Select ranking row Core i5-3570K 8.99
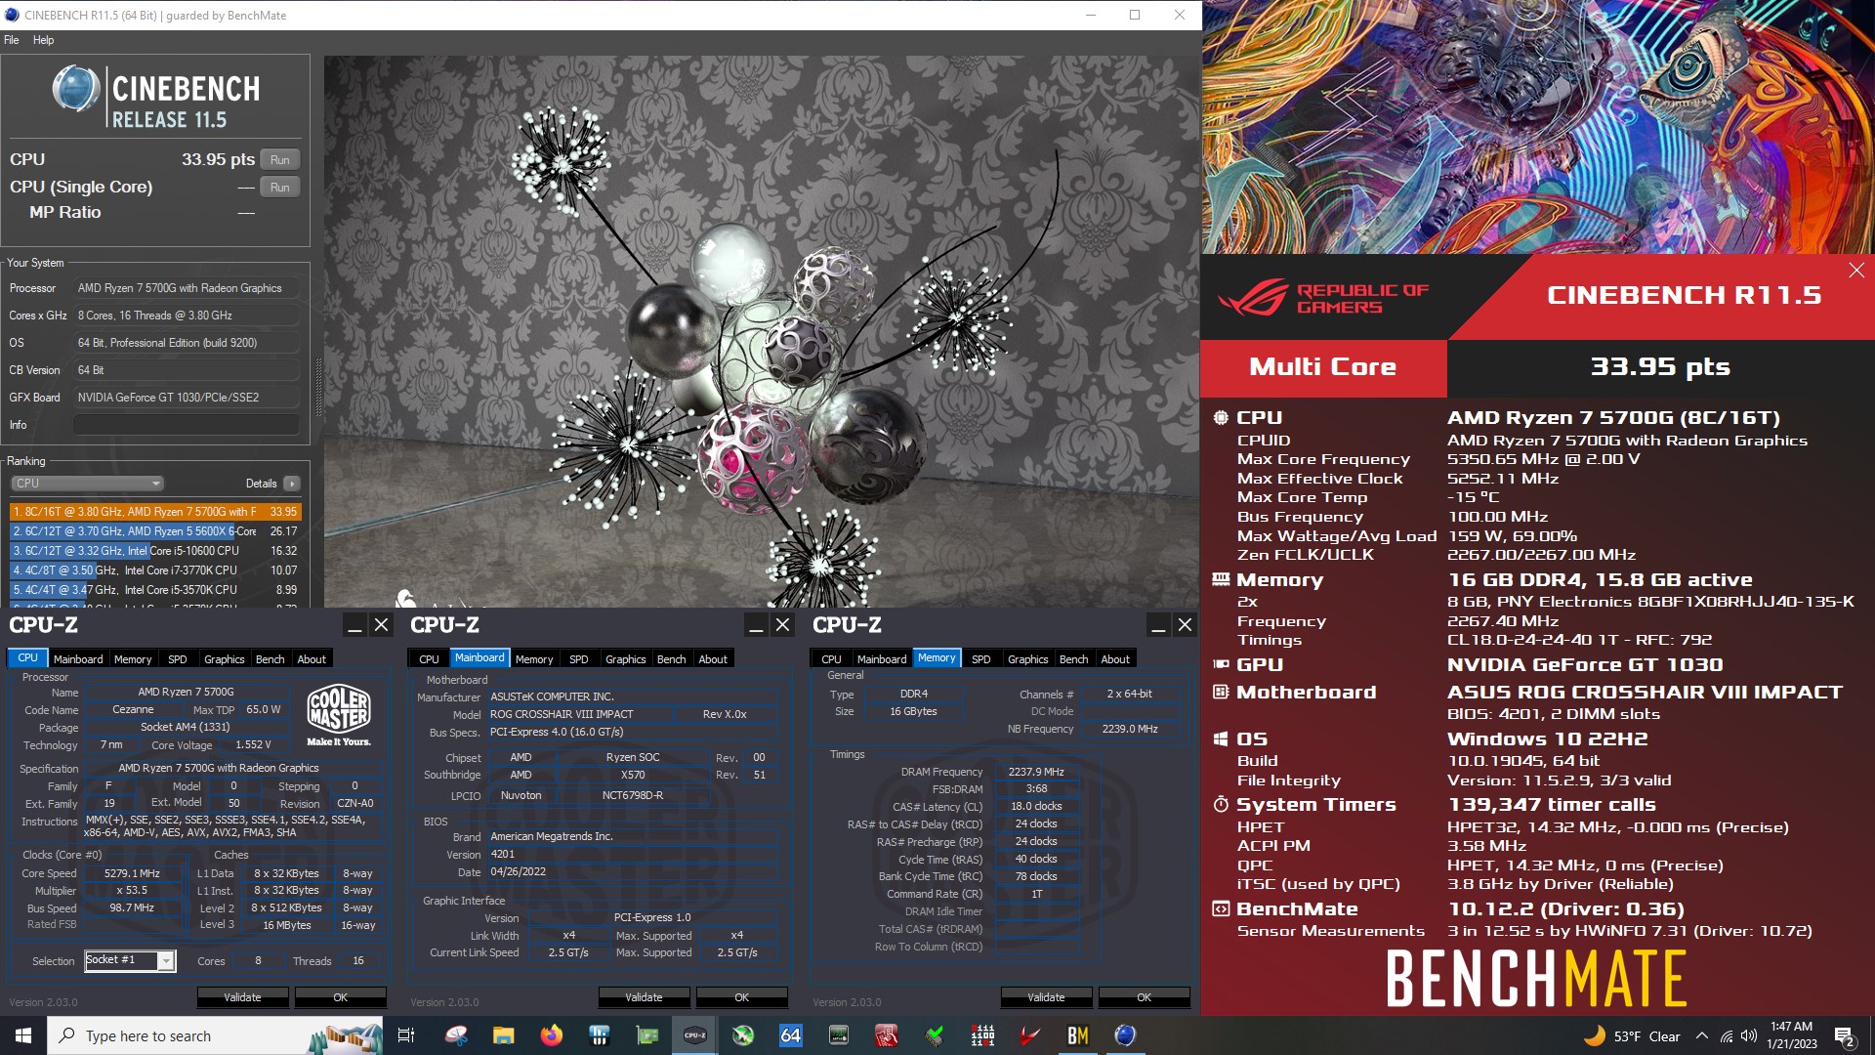The height and width of the screenshot is (1055, 1875). tap(155, 590)
